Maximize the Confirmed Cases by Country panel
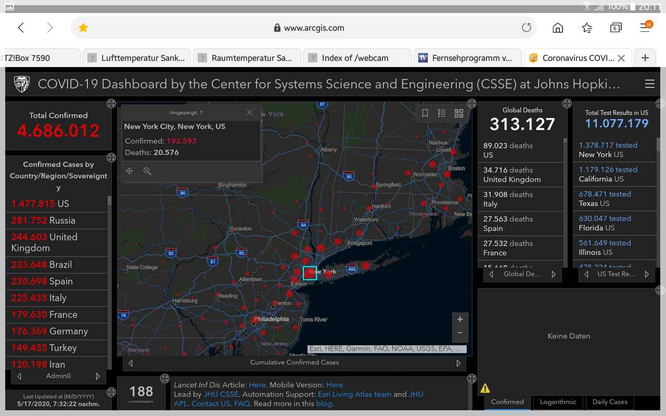The height and width of the screenshot is (416, 666). (111, 158)
